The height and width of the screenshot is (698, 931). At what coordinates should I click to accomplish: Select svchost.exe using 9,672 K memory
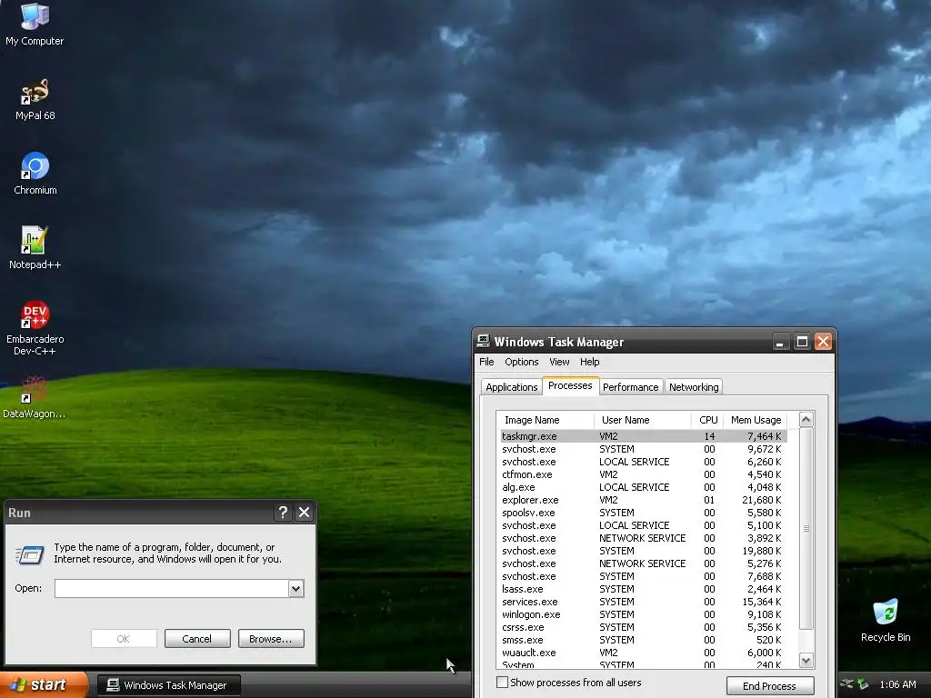click(x=644, y=449)
